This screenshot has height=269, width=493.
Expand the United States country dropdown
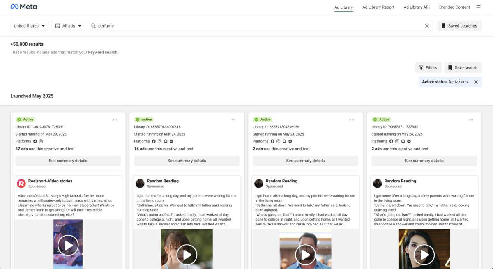(x=30, y=26)
